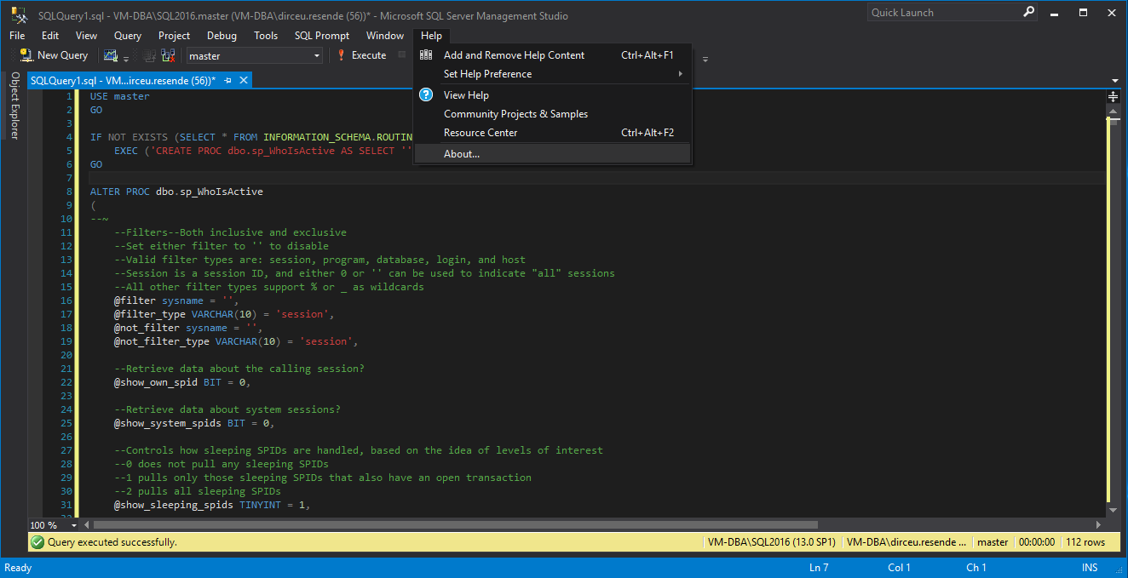Click the VM-DBA\SQL2016 (13.0 SP1) status entry
The image size is (1128, 578).
(x=772, y=542)
